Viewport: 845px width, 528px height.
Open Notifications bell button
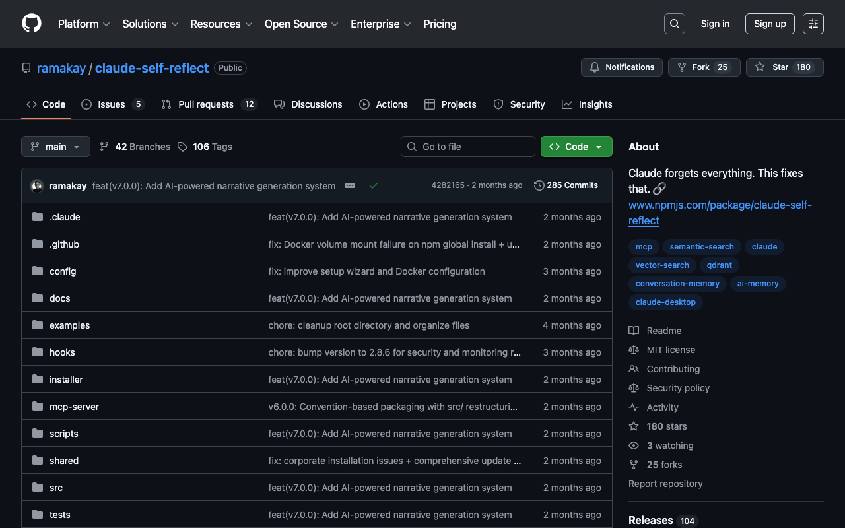(x=621, y=67)
